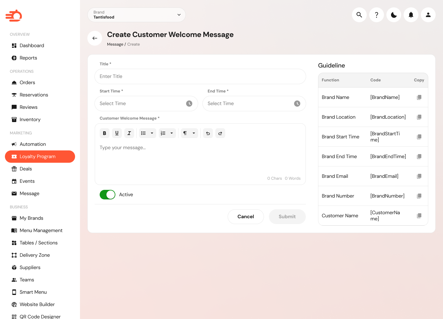Open Smart Menu in sidebar
443x319 pixels.
point(40,292)
